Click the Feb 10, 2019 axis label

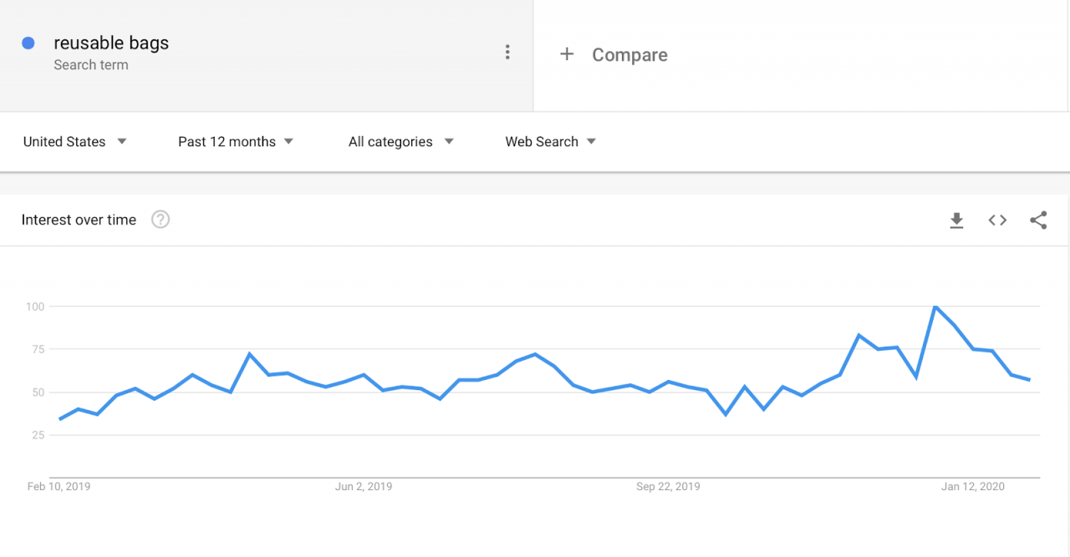pyautogui.click(x=59, y=487)
